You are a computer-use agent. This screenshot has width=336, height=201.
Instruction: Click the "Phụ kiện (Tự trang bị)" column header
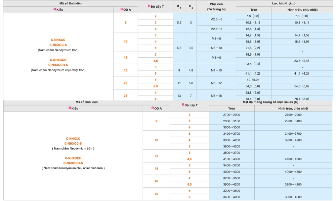click(x=216, y=7)
